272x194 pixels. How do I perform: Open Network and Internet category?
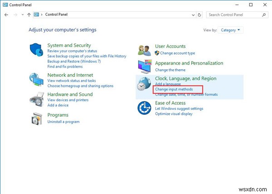(x=70, y=75)
